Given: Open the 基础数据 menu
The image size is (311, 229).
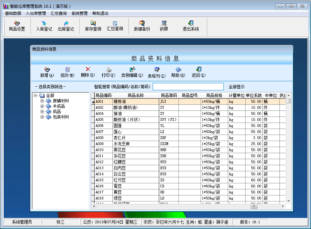Looking at the screenshot, I should [13, 13].
